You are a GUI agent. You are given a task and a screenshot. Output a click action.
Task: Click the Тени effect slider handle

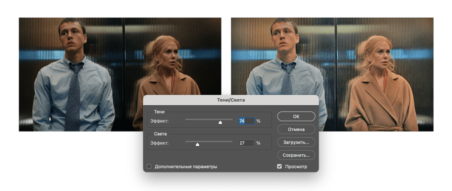pyautogui.click(x=220, y=122)
